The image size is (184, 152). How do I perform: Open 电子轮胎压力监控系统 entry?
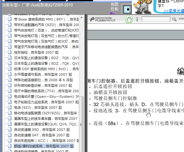pos(46,102)
